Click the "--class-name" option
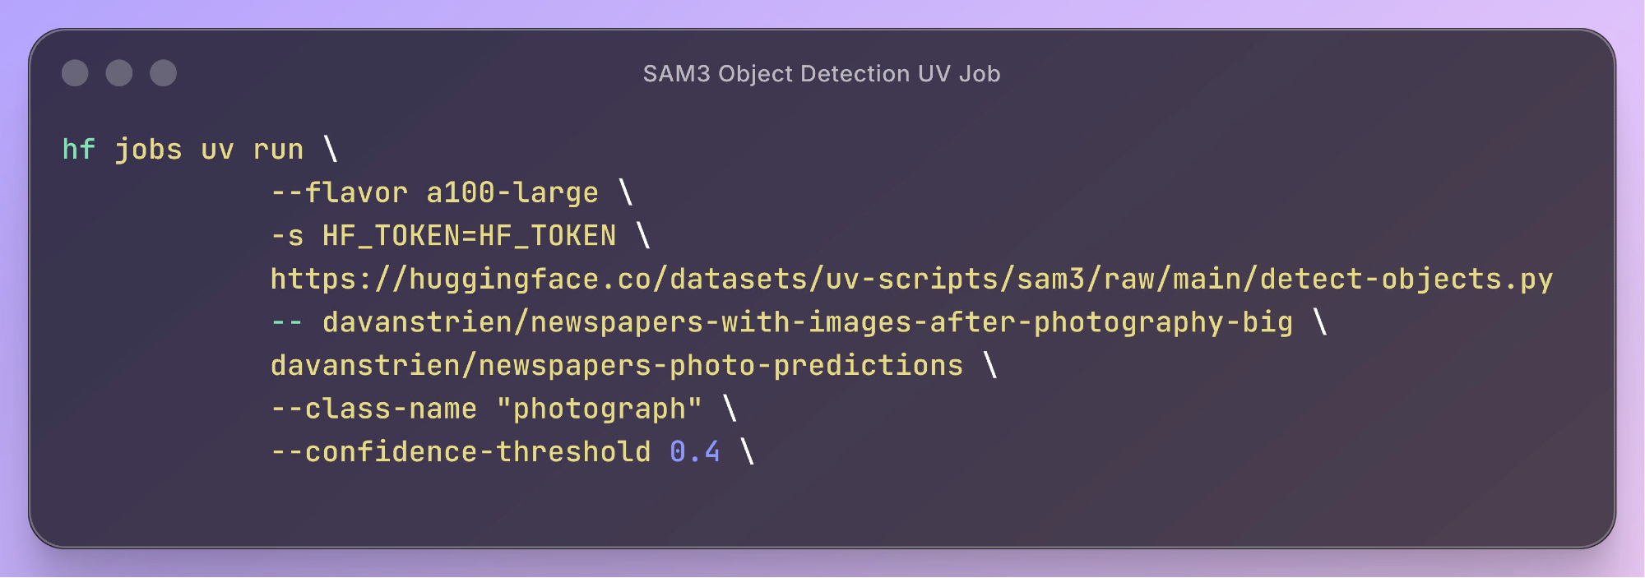The image size is (1645, 578). (x=373, y=409)
